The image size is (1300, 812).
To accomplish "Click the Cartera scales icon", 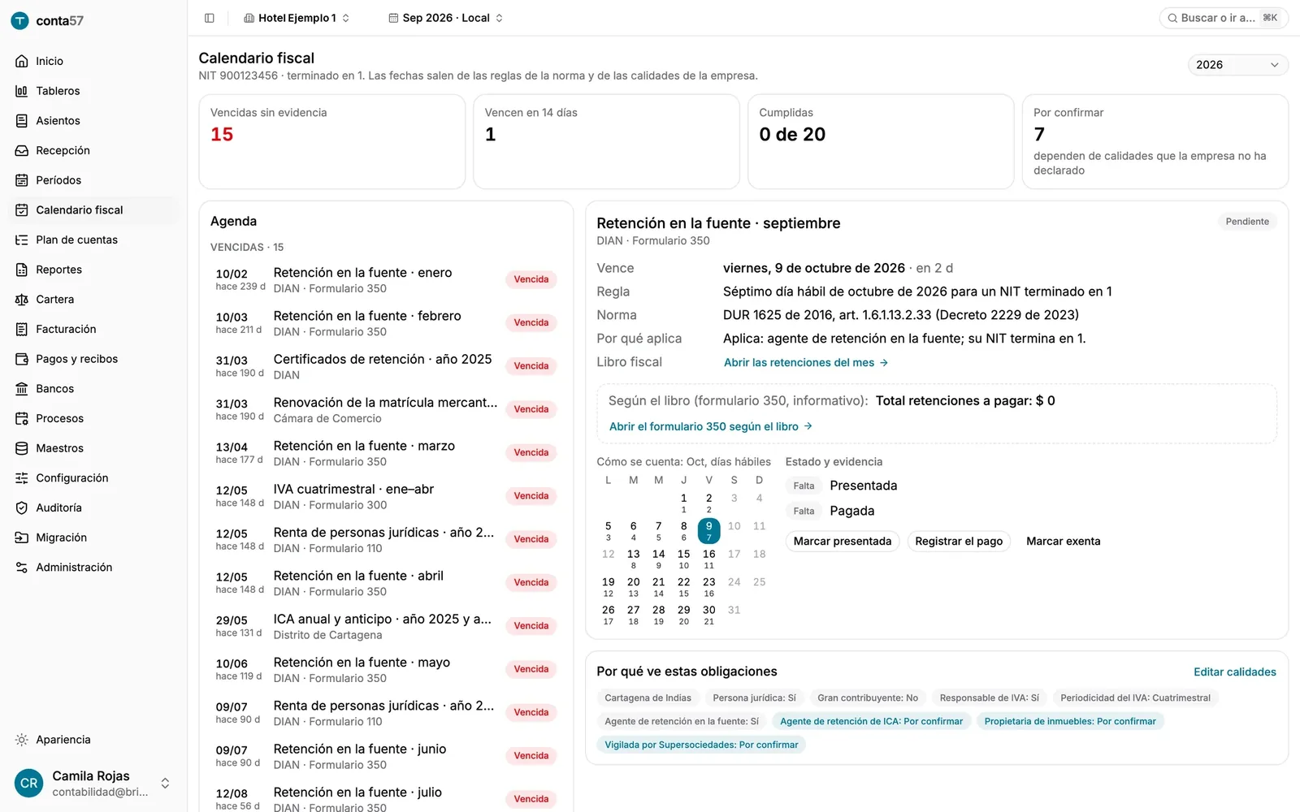I will (22, 300).
